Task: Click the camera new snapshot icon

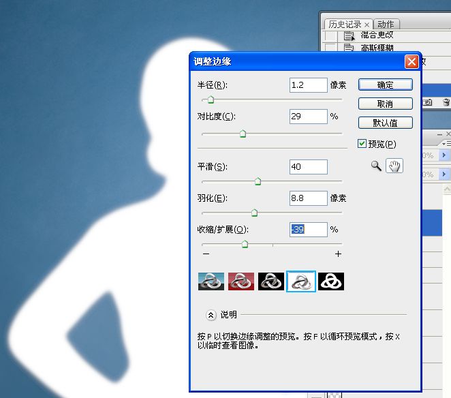Action: pos(427,102)
